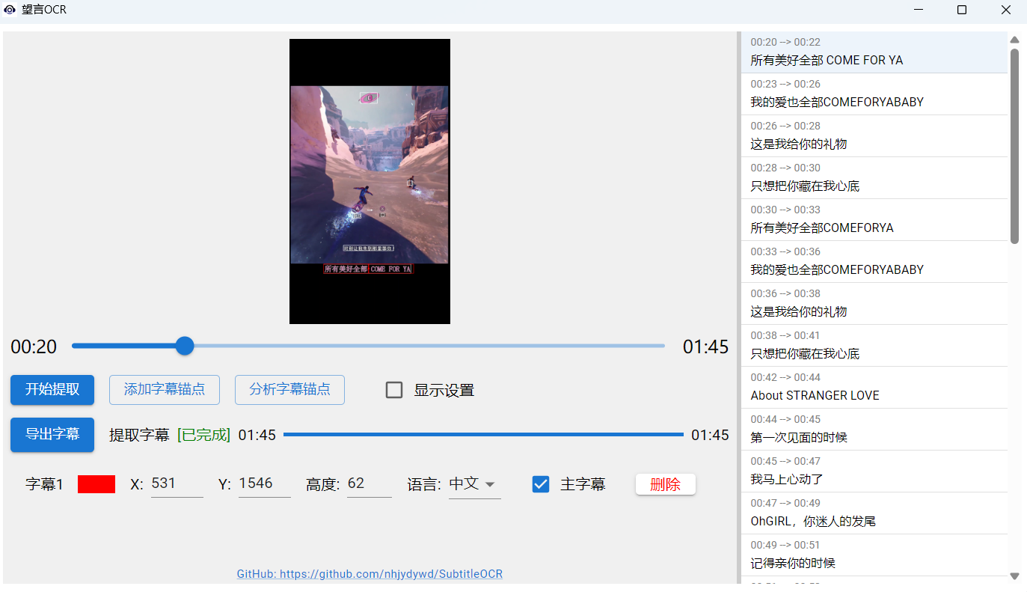Click the Y value field 1546

(x=265, y=484)
